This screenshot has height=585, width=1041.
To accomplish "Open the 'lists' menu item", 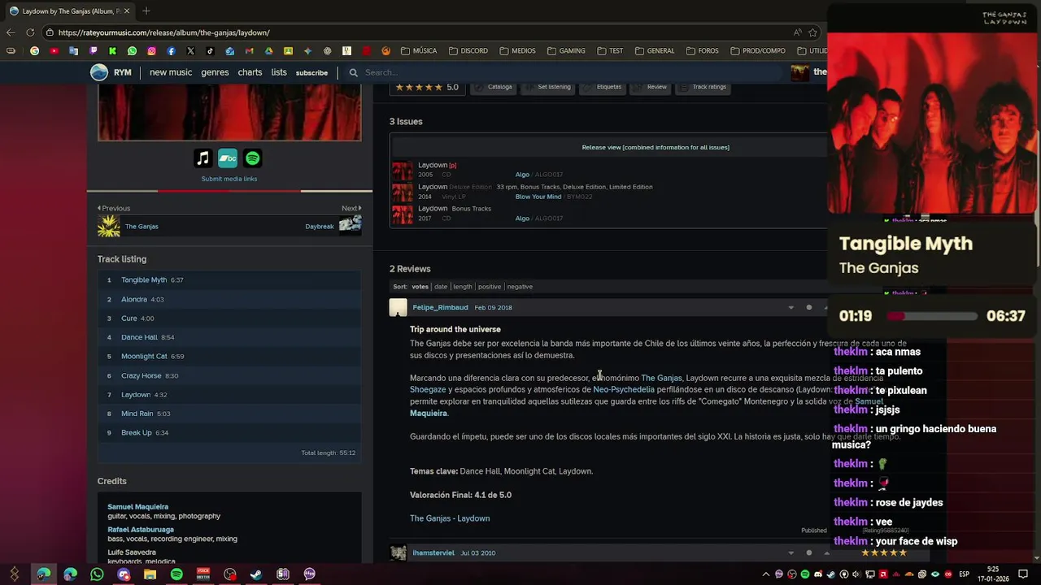I will pyautogui.click(x=279, y=72).
